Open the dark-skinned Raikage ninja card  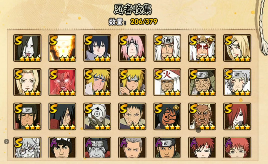(x=202, y=117)
